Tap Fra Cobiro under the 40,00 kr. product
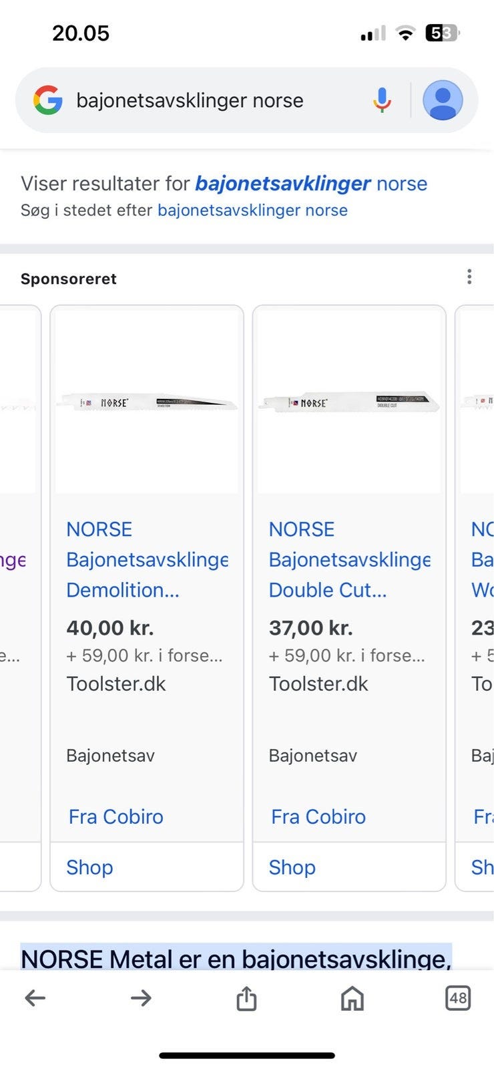This screenshot has height=1069, width=494. pos(116,816)
